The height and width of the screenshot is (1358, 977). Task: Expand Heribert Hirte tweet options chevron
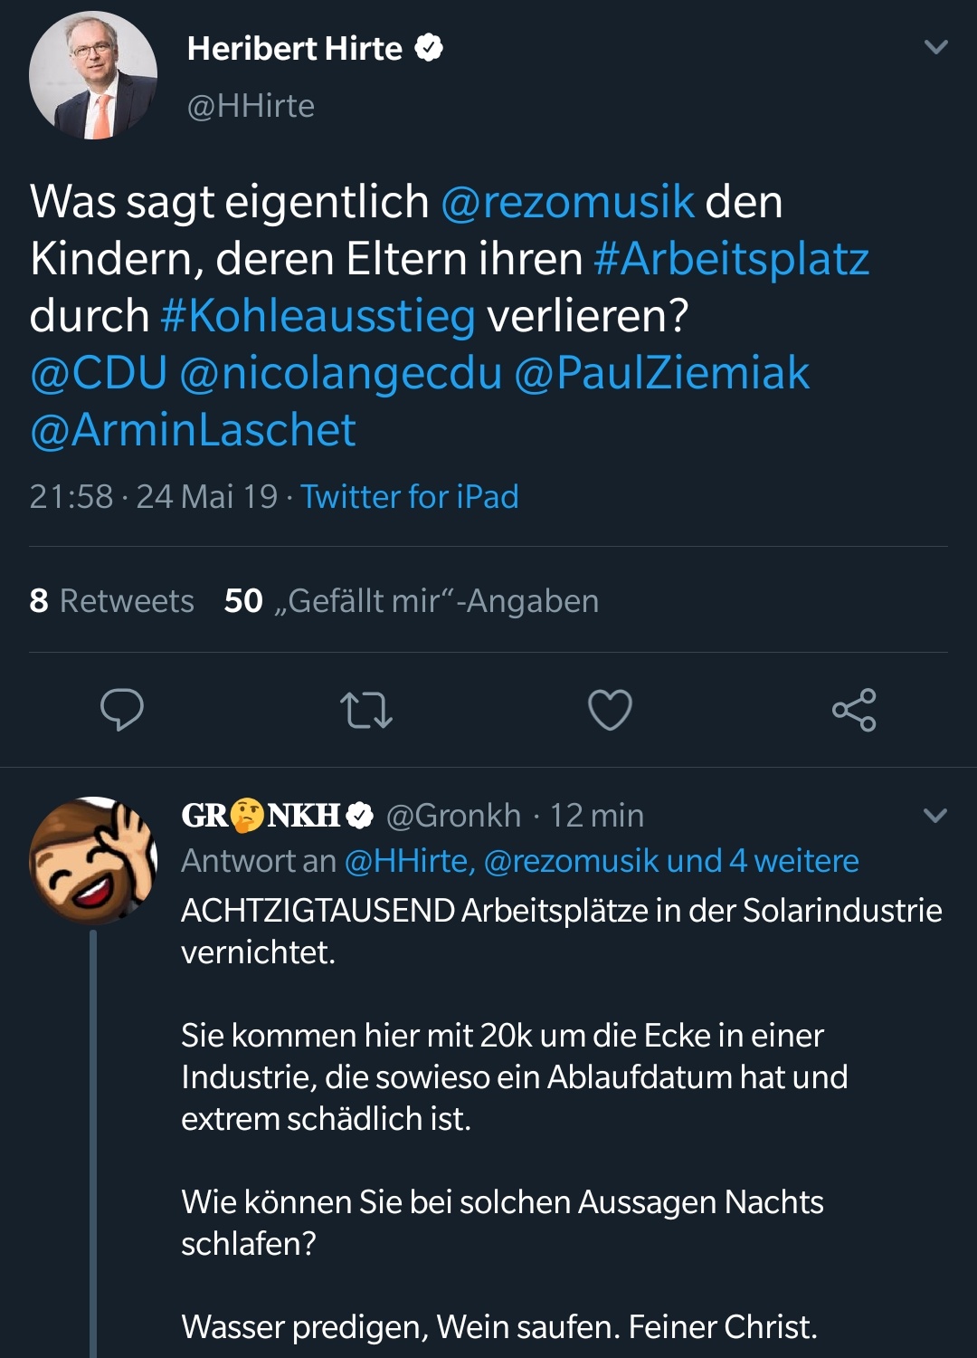(x=936, y=46)
